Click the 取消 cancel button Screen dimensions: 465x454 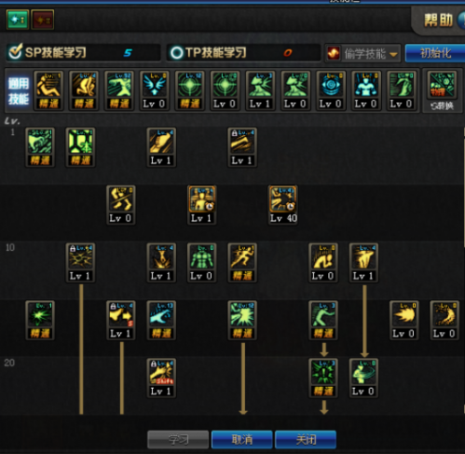(242, 439)
